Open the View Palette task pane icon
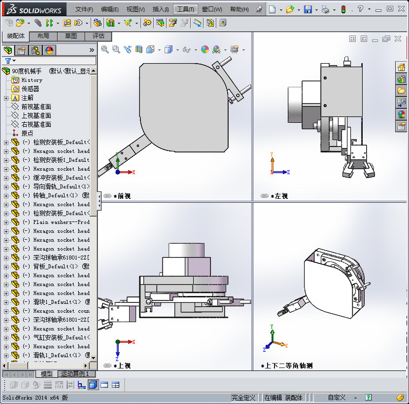 (401, 103)
